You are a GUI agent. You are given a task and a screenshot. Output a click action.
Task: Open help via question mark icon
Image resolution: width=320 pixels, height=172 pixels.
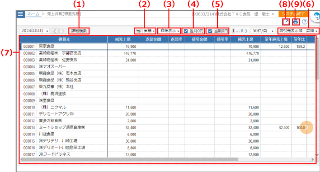305,22
